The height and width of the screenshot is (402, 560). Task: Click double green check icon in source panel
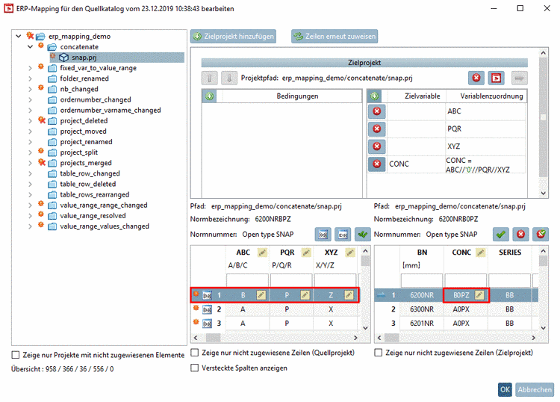(362, 235)
